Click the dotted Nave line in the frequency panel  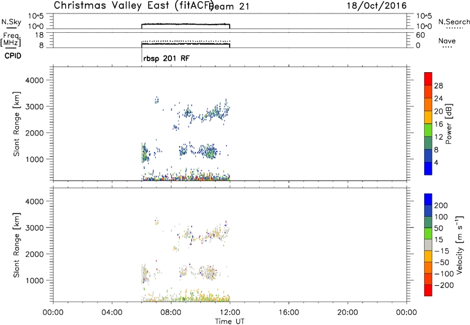pos(186,41)
